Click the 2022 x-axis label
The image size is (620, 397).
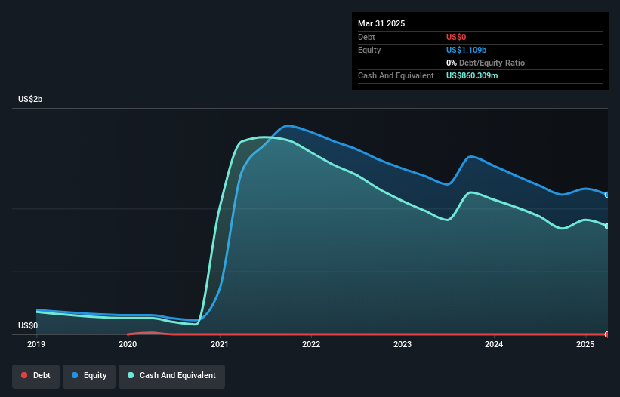tap(311, 344)
